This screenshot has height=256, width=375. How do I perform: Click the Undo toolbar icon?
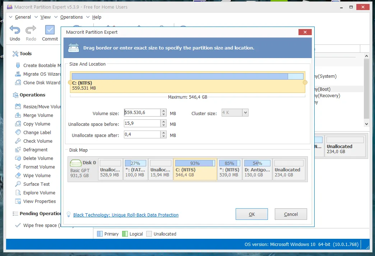click(x=15, y=30)
